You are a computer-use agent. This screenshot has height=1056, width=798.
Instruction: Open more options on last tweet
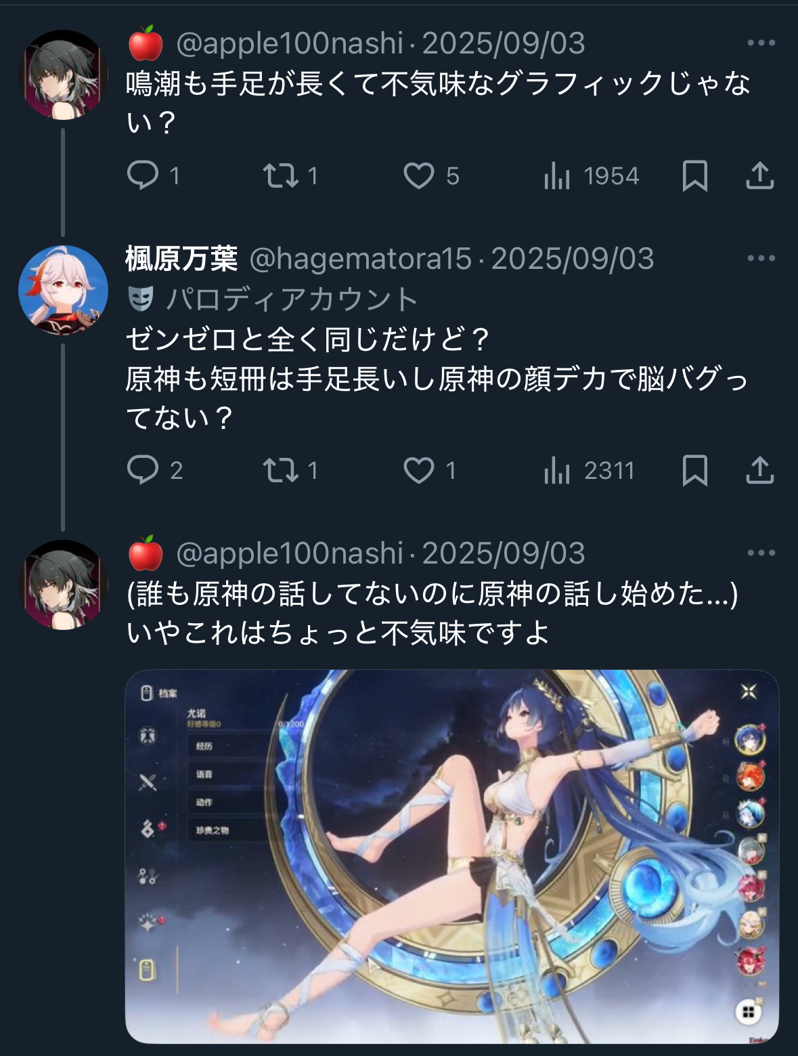click(x=761, y=553)
